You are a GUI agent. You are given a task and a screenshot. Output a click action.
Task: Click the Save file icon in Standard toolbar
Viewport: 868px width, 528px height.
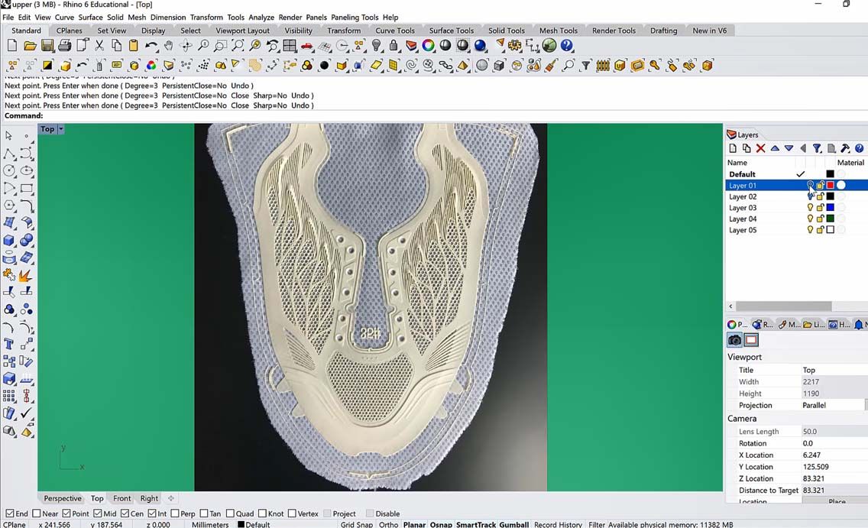(x=47, y=46)
